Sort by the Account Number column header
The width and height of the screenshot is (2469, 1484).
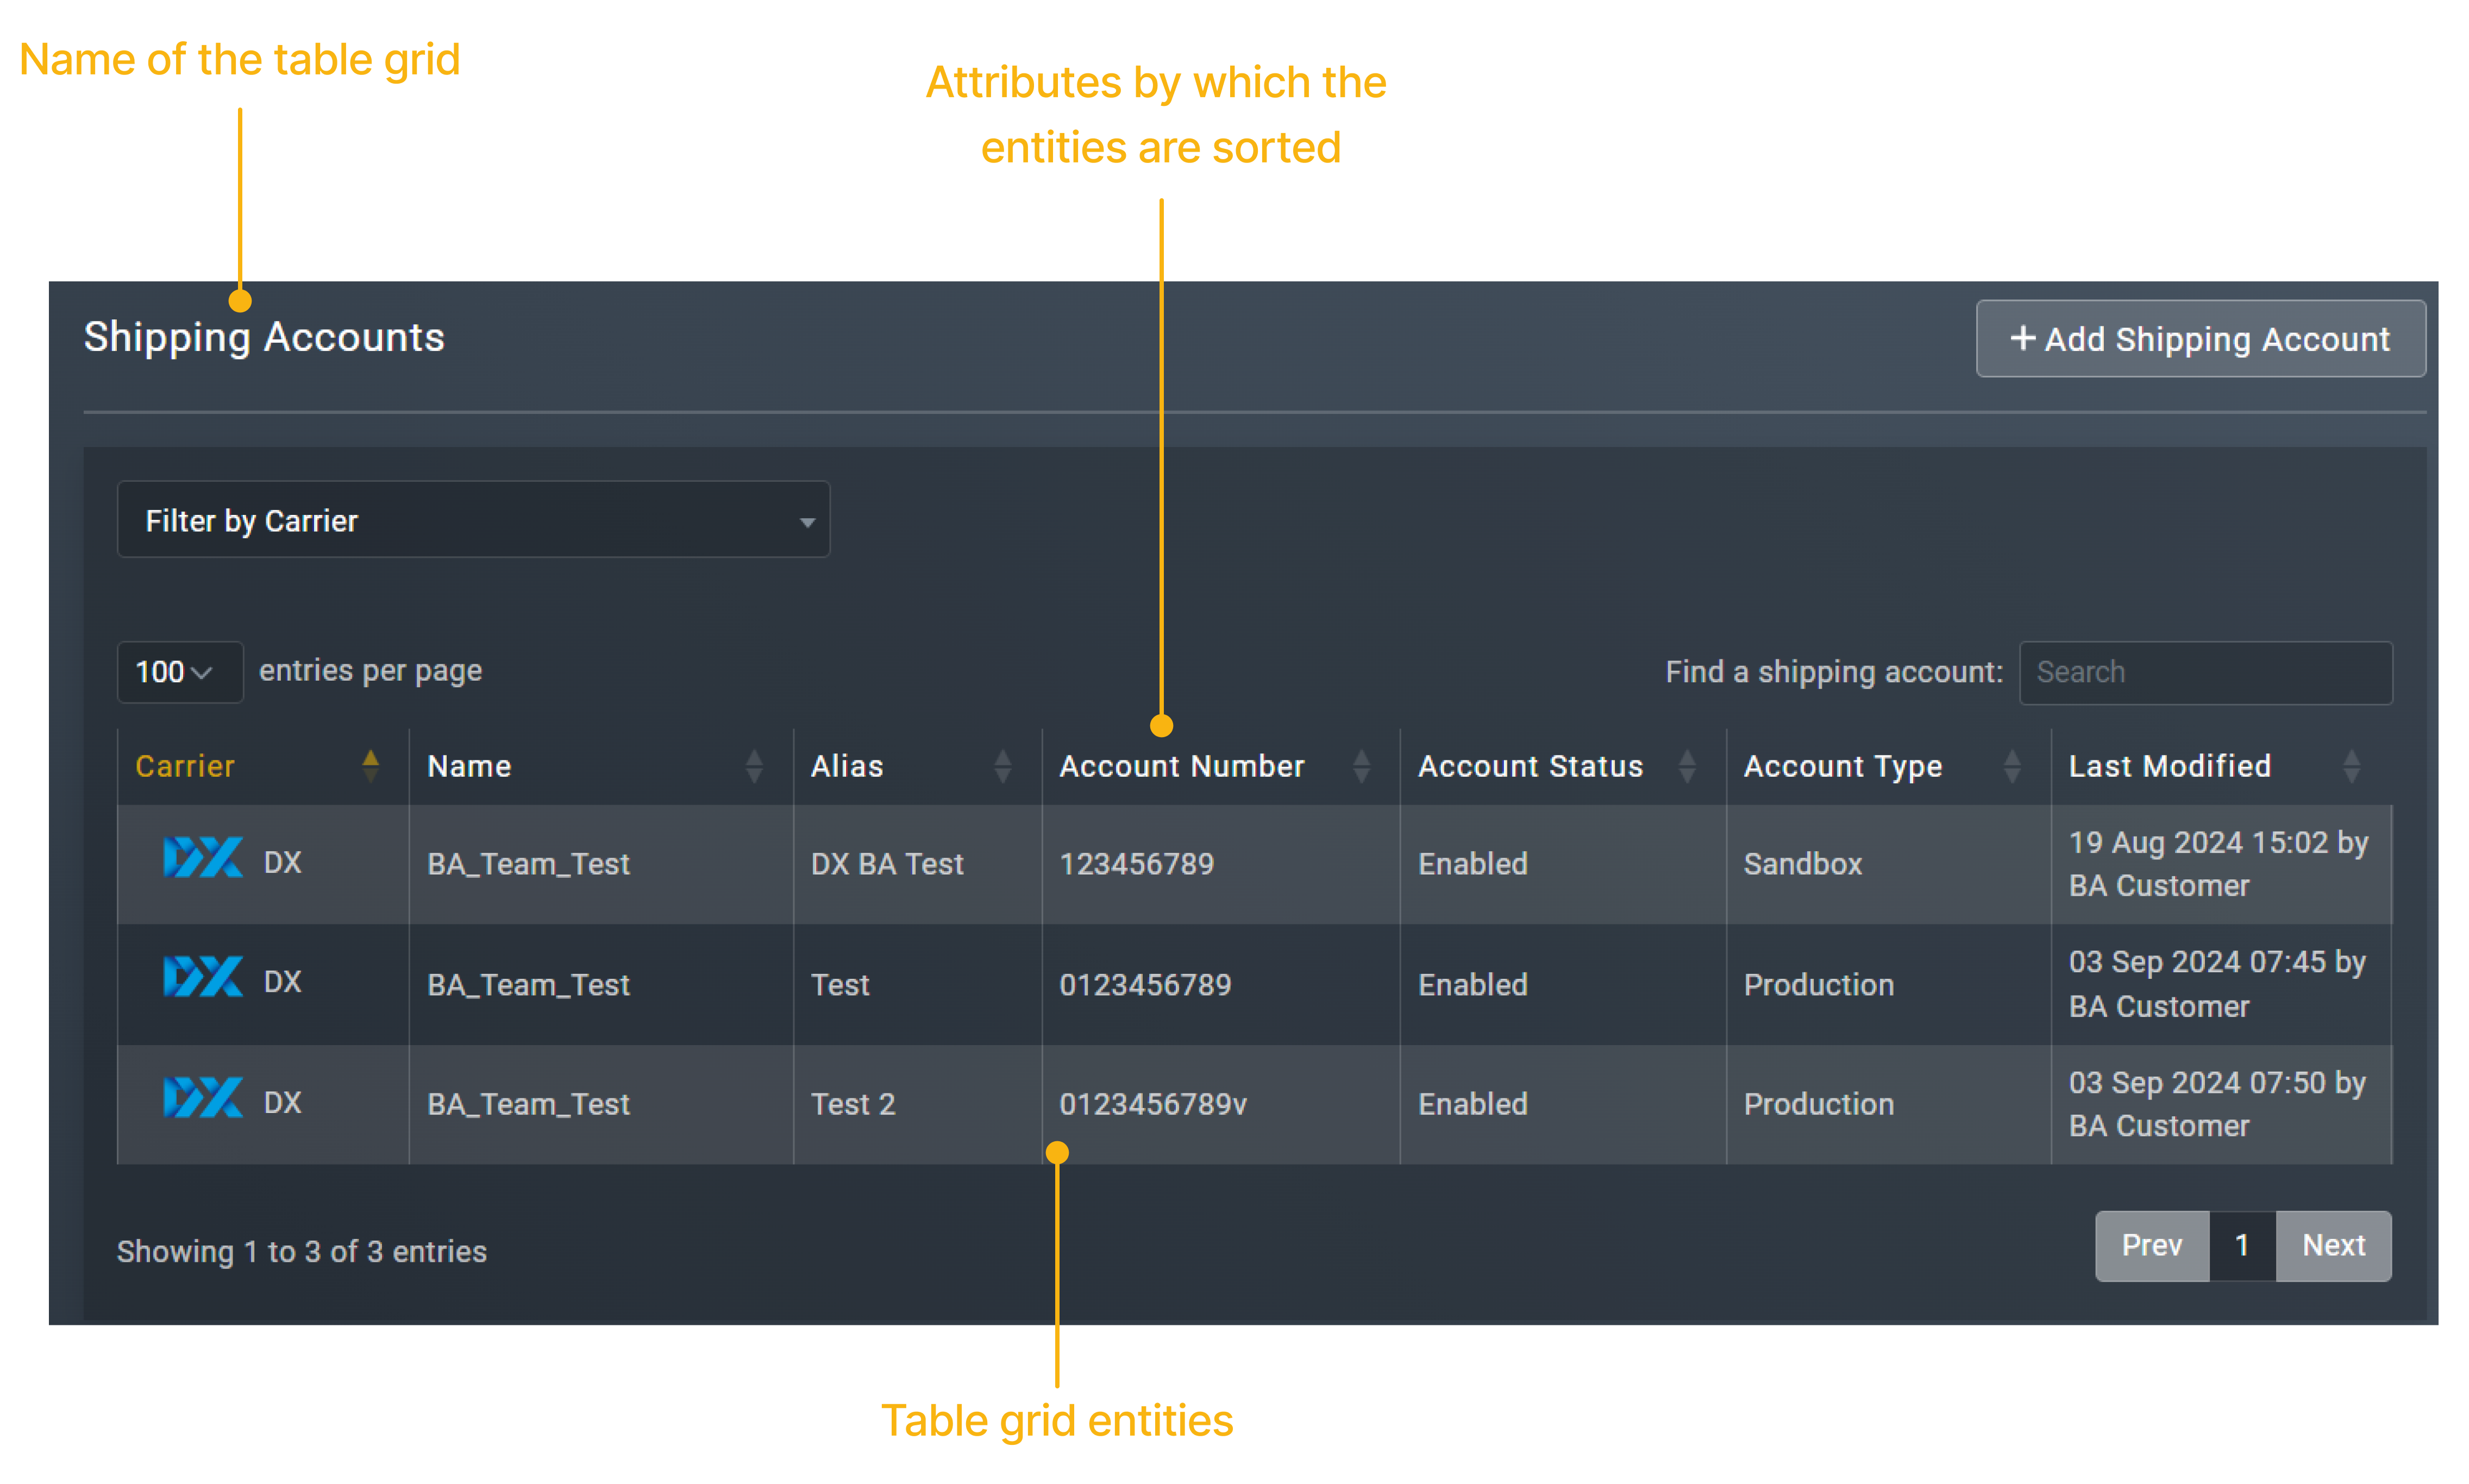click(1220, 766)
